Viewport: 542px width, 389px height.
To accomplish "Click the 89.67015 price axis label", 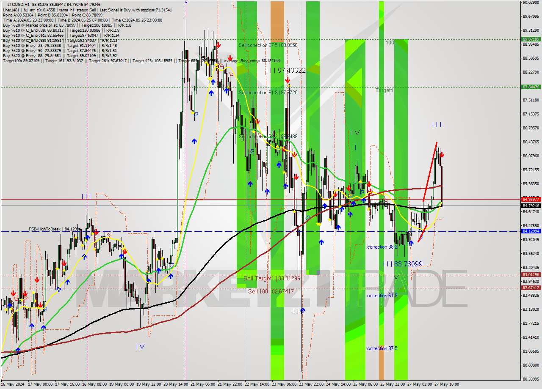I will [531, 16].
